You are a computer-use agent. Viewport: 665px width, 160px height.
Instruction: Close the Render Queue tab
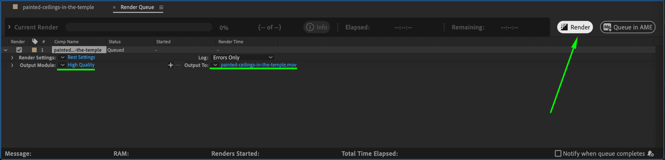(114, 7)
